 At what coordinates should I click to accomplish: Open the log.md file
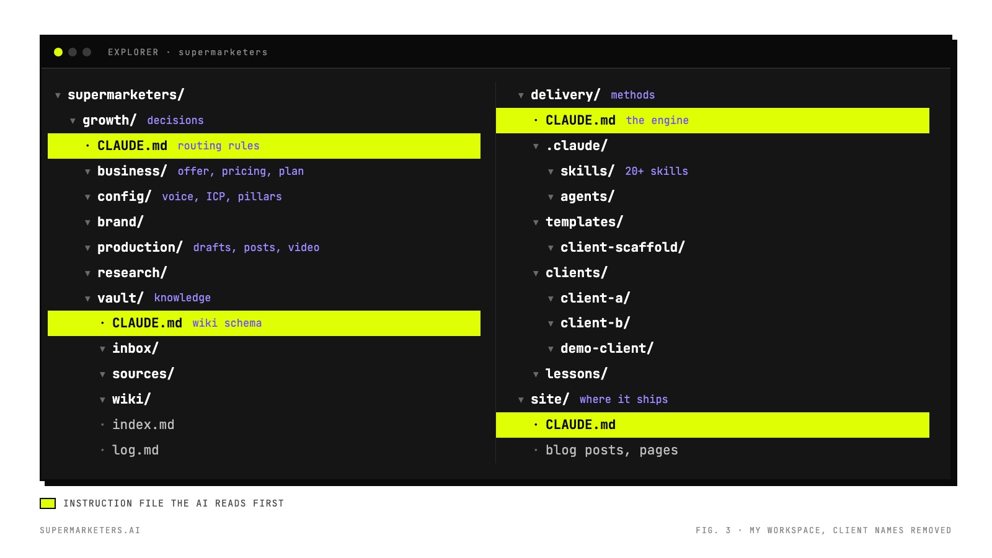click(x=135, y=450)
